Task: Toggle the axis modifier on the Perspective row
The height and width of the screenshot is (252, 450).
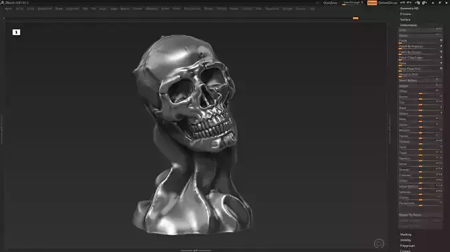Action: point(441,202)
